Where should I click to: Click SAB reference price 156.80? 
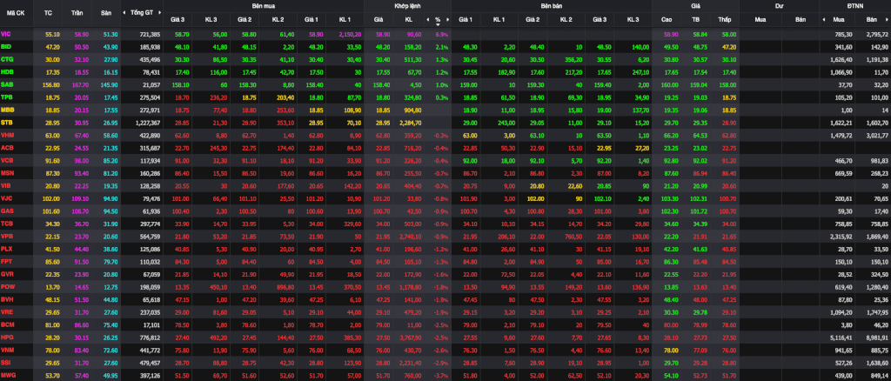[x=50, y=84]
